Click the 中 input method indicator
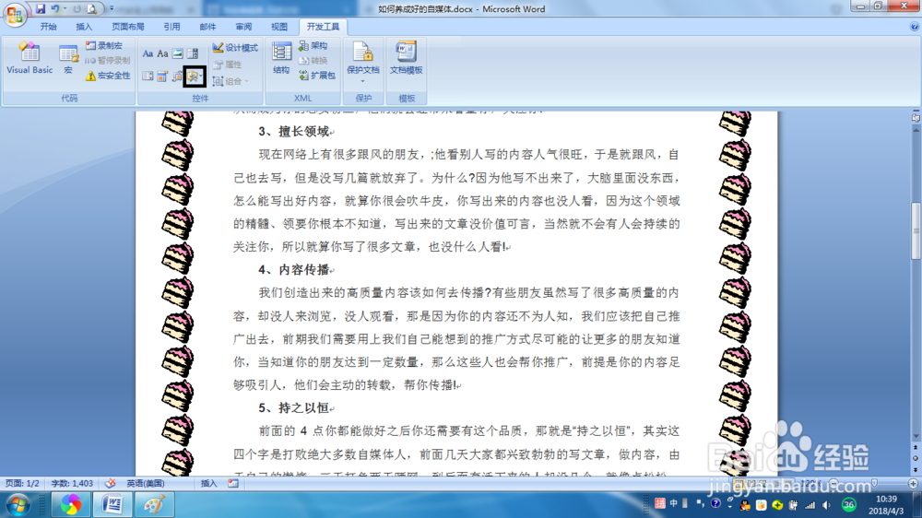Viewport: 922px width, 518px height. [x=673, y=503]
